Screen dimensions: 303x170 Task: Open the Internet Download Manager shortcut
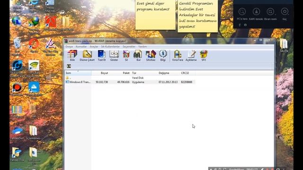coord(34,25)
